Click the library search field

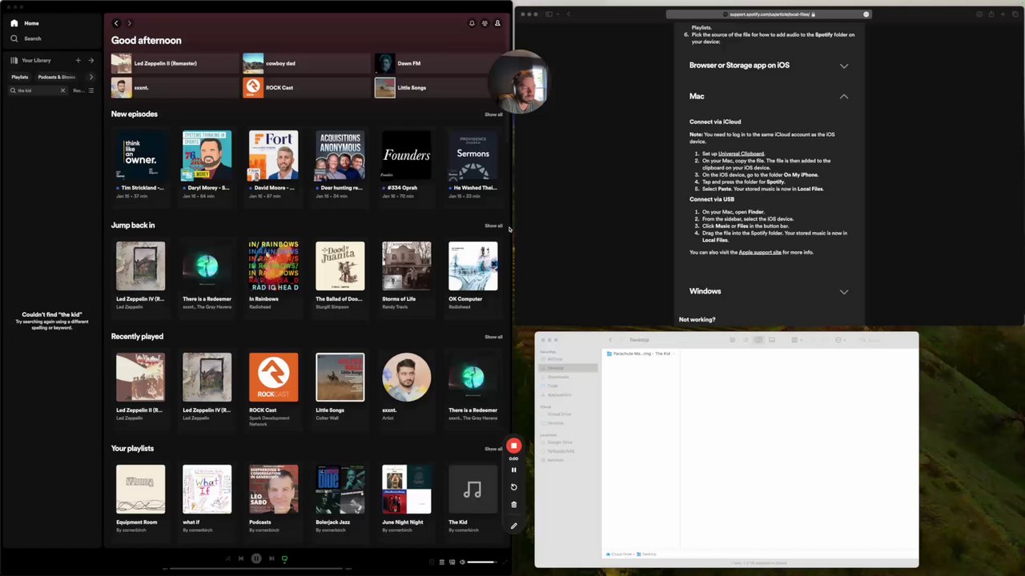tap(38, 90)
